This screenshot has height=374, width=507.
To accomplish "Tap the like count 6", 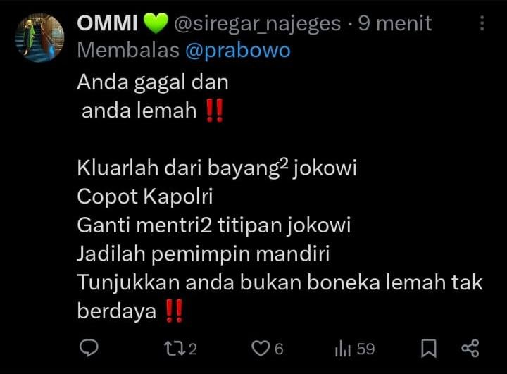I will [x=279, y=349].
